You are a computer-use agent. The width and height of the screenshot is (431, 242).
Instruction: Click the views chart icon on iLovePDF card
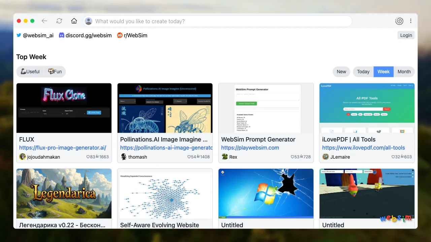tap(402, 157)
